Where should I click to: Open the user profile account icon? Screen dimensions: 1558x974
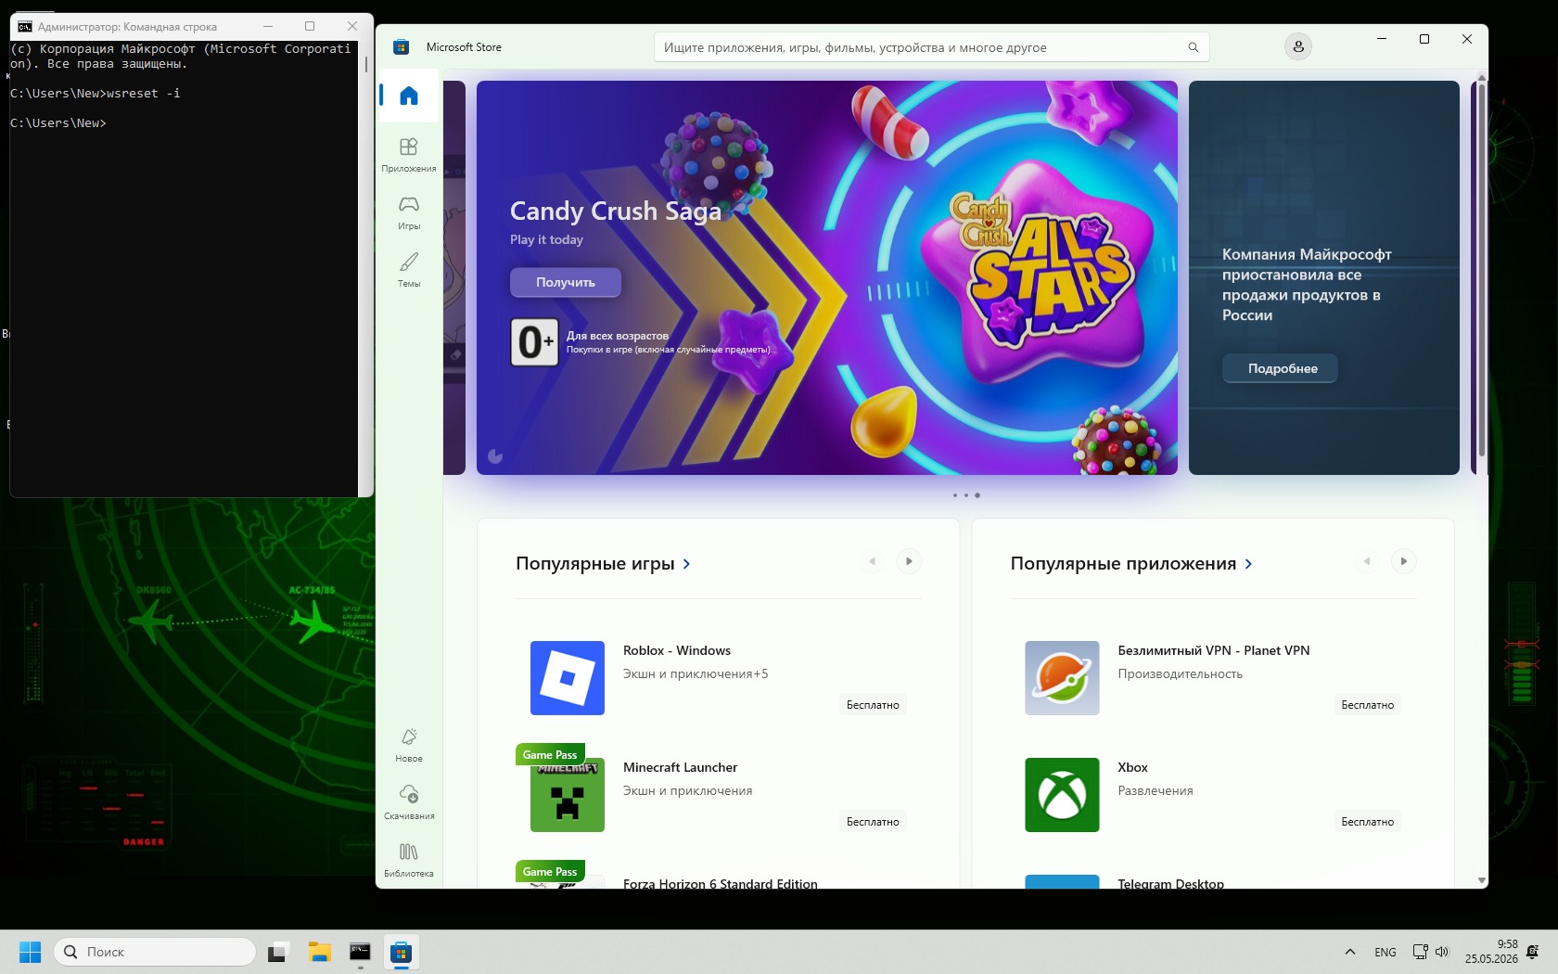pos(1298,46)
